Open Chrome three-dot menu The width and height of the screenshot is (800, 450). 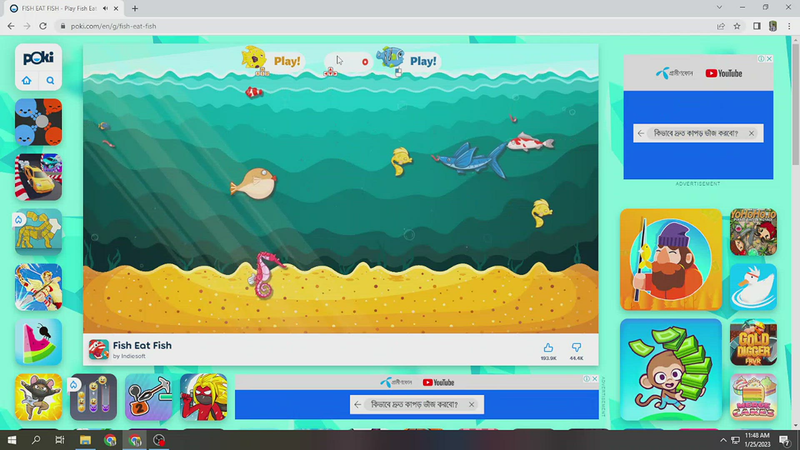point(789,26)
